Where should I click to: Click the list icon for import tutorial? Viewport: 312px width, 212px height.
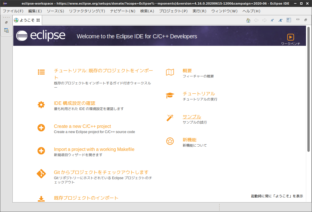pos(41,72)
